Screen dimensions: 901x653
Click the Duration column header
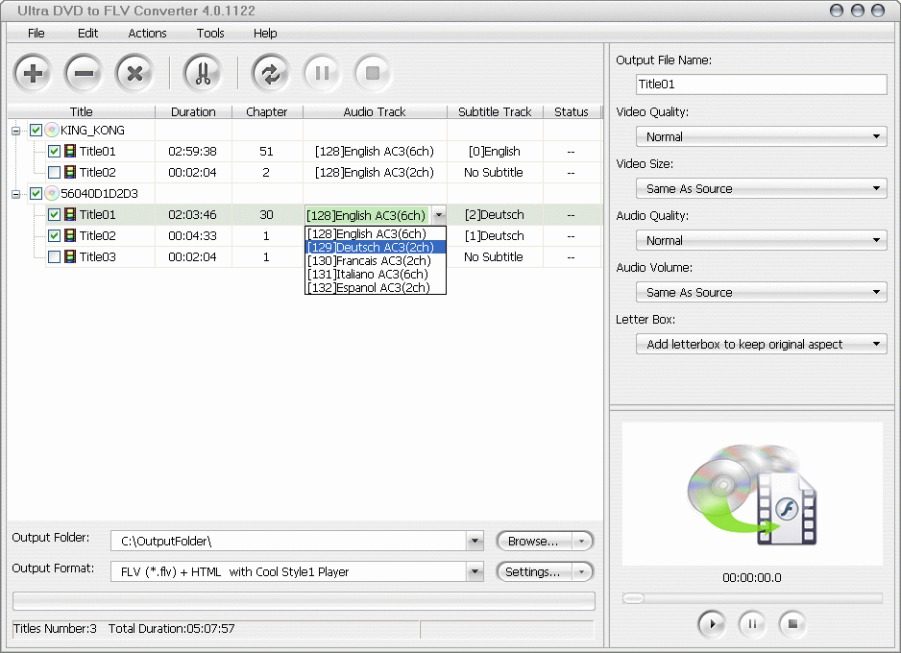(194, 112)
